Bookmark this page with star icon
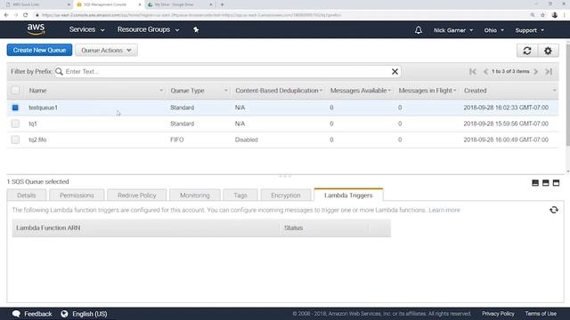Screen dimensions: 570x320 click(x=542, y=15)
